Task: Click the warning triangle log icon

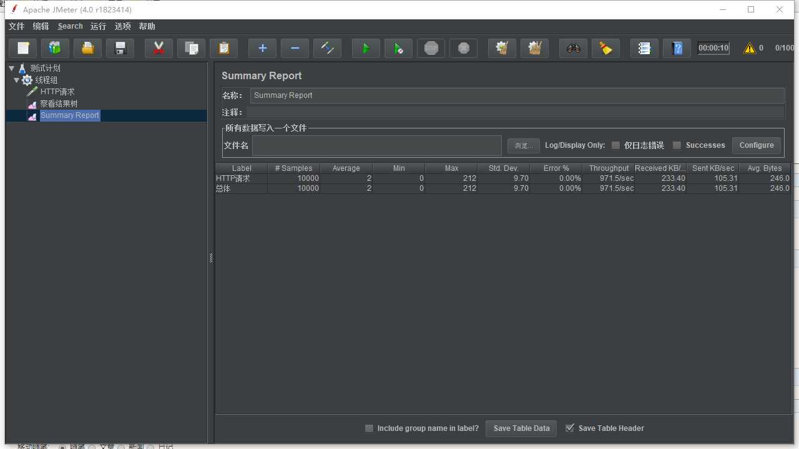Action: (x=750, y=48)
